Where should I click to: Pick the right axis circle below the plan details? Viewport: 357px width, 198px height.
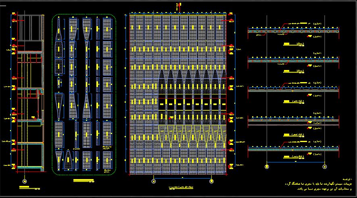(325, 167)
